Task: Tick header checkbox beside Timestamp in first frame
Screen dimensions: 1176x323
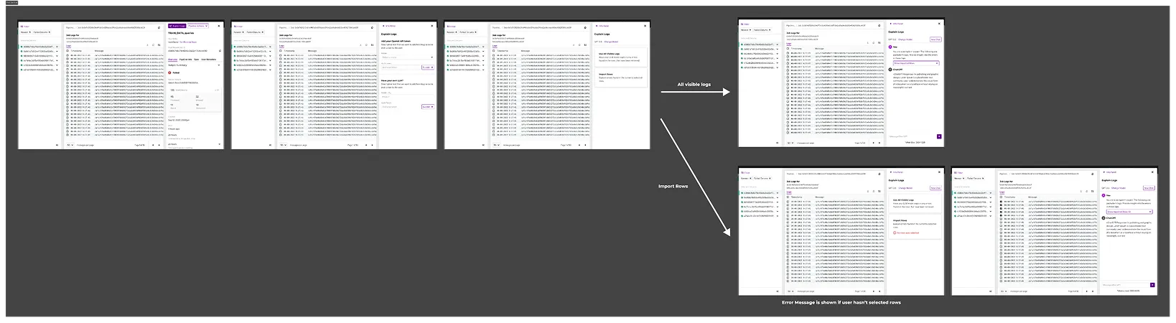Action: (67, 50)
